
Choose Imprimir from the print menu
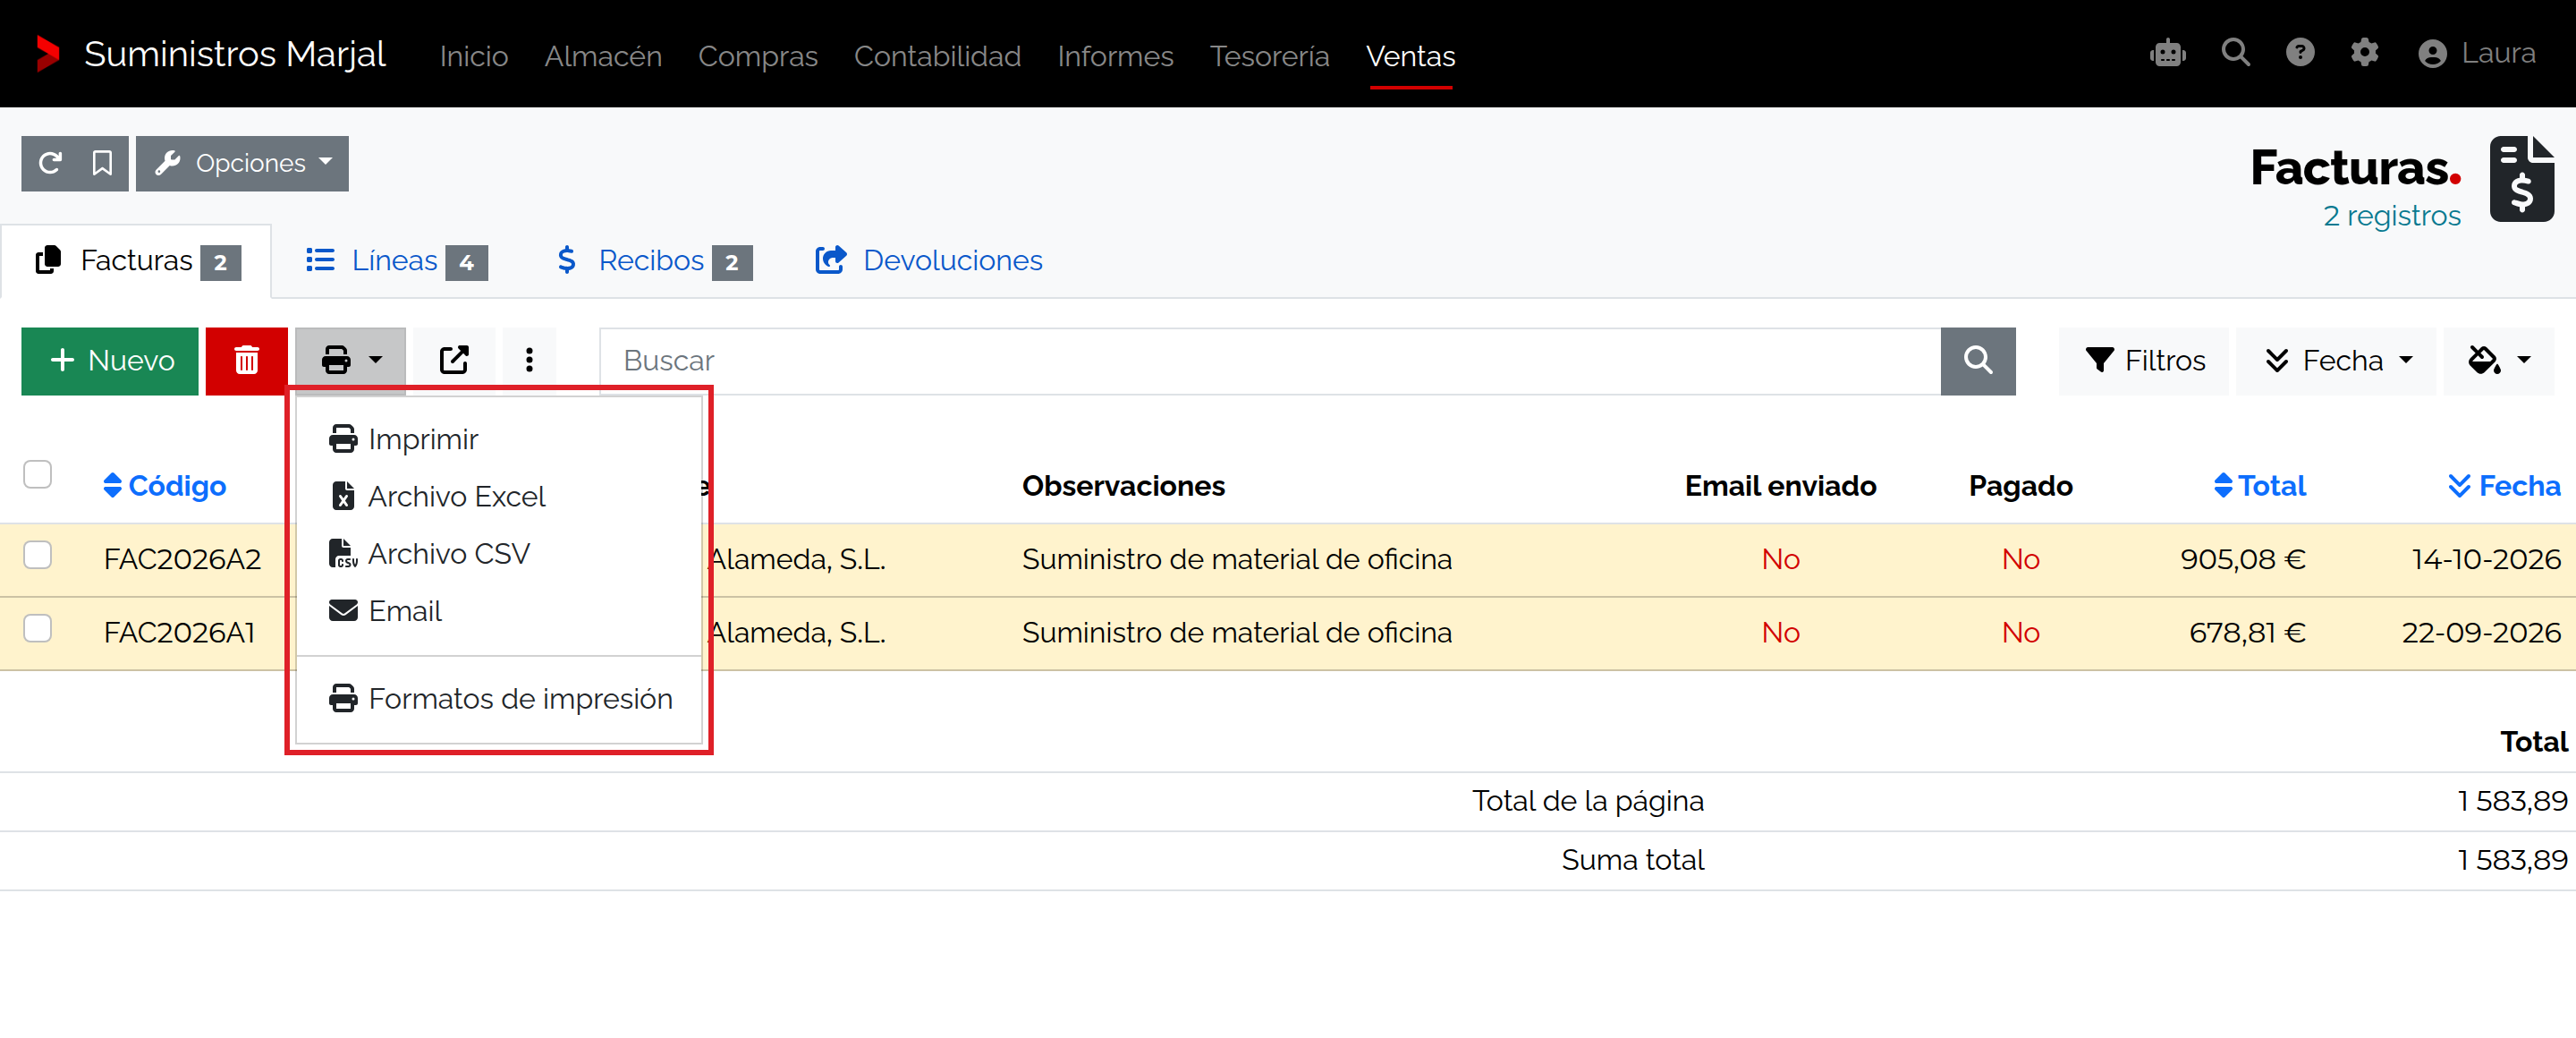click(500, 439)
